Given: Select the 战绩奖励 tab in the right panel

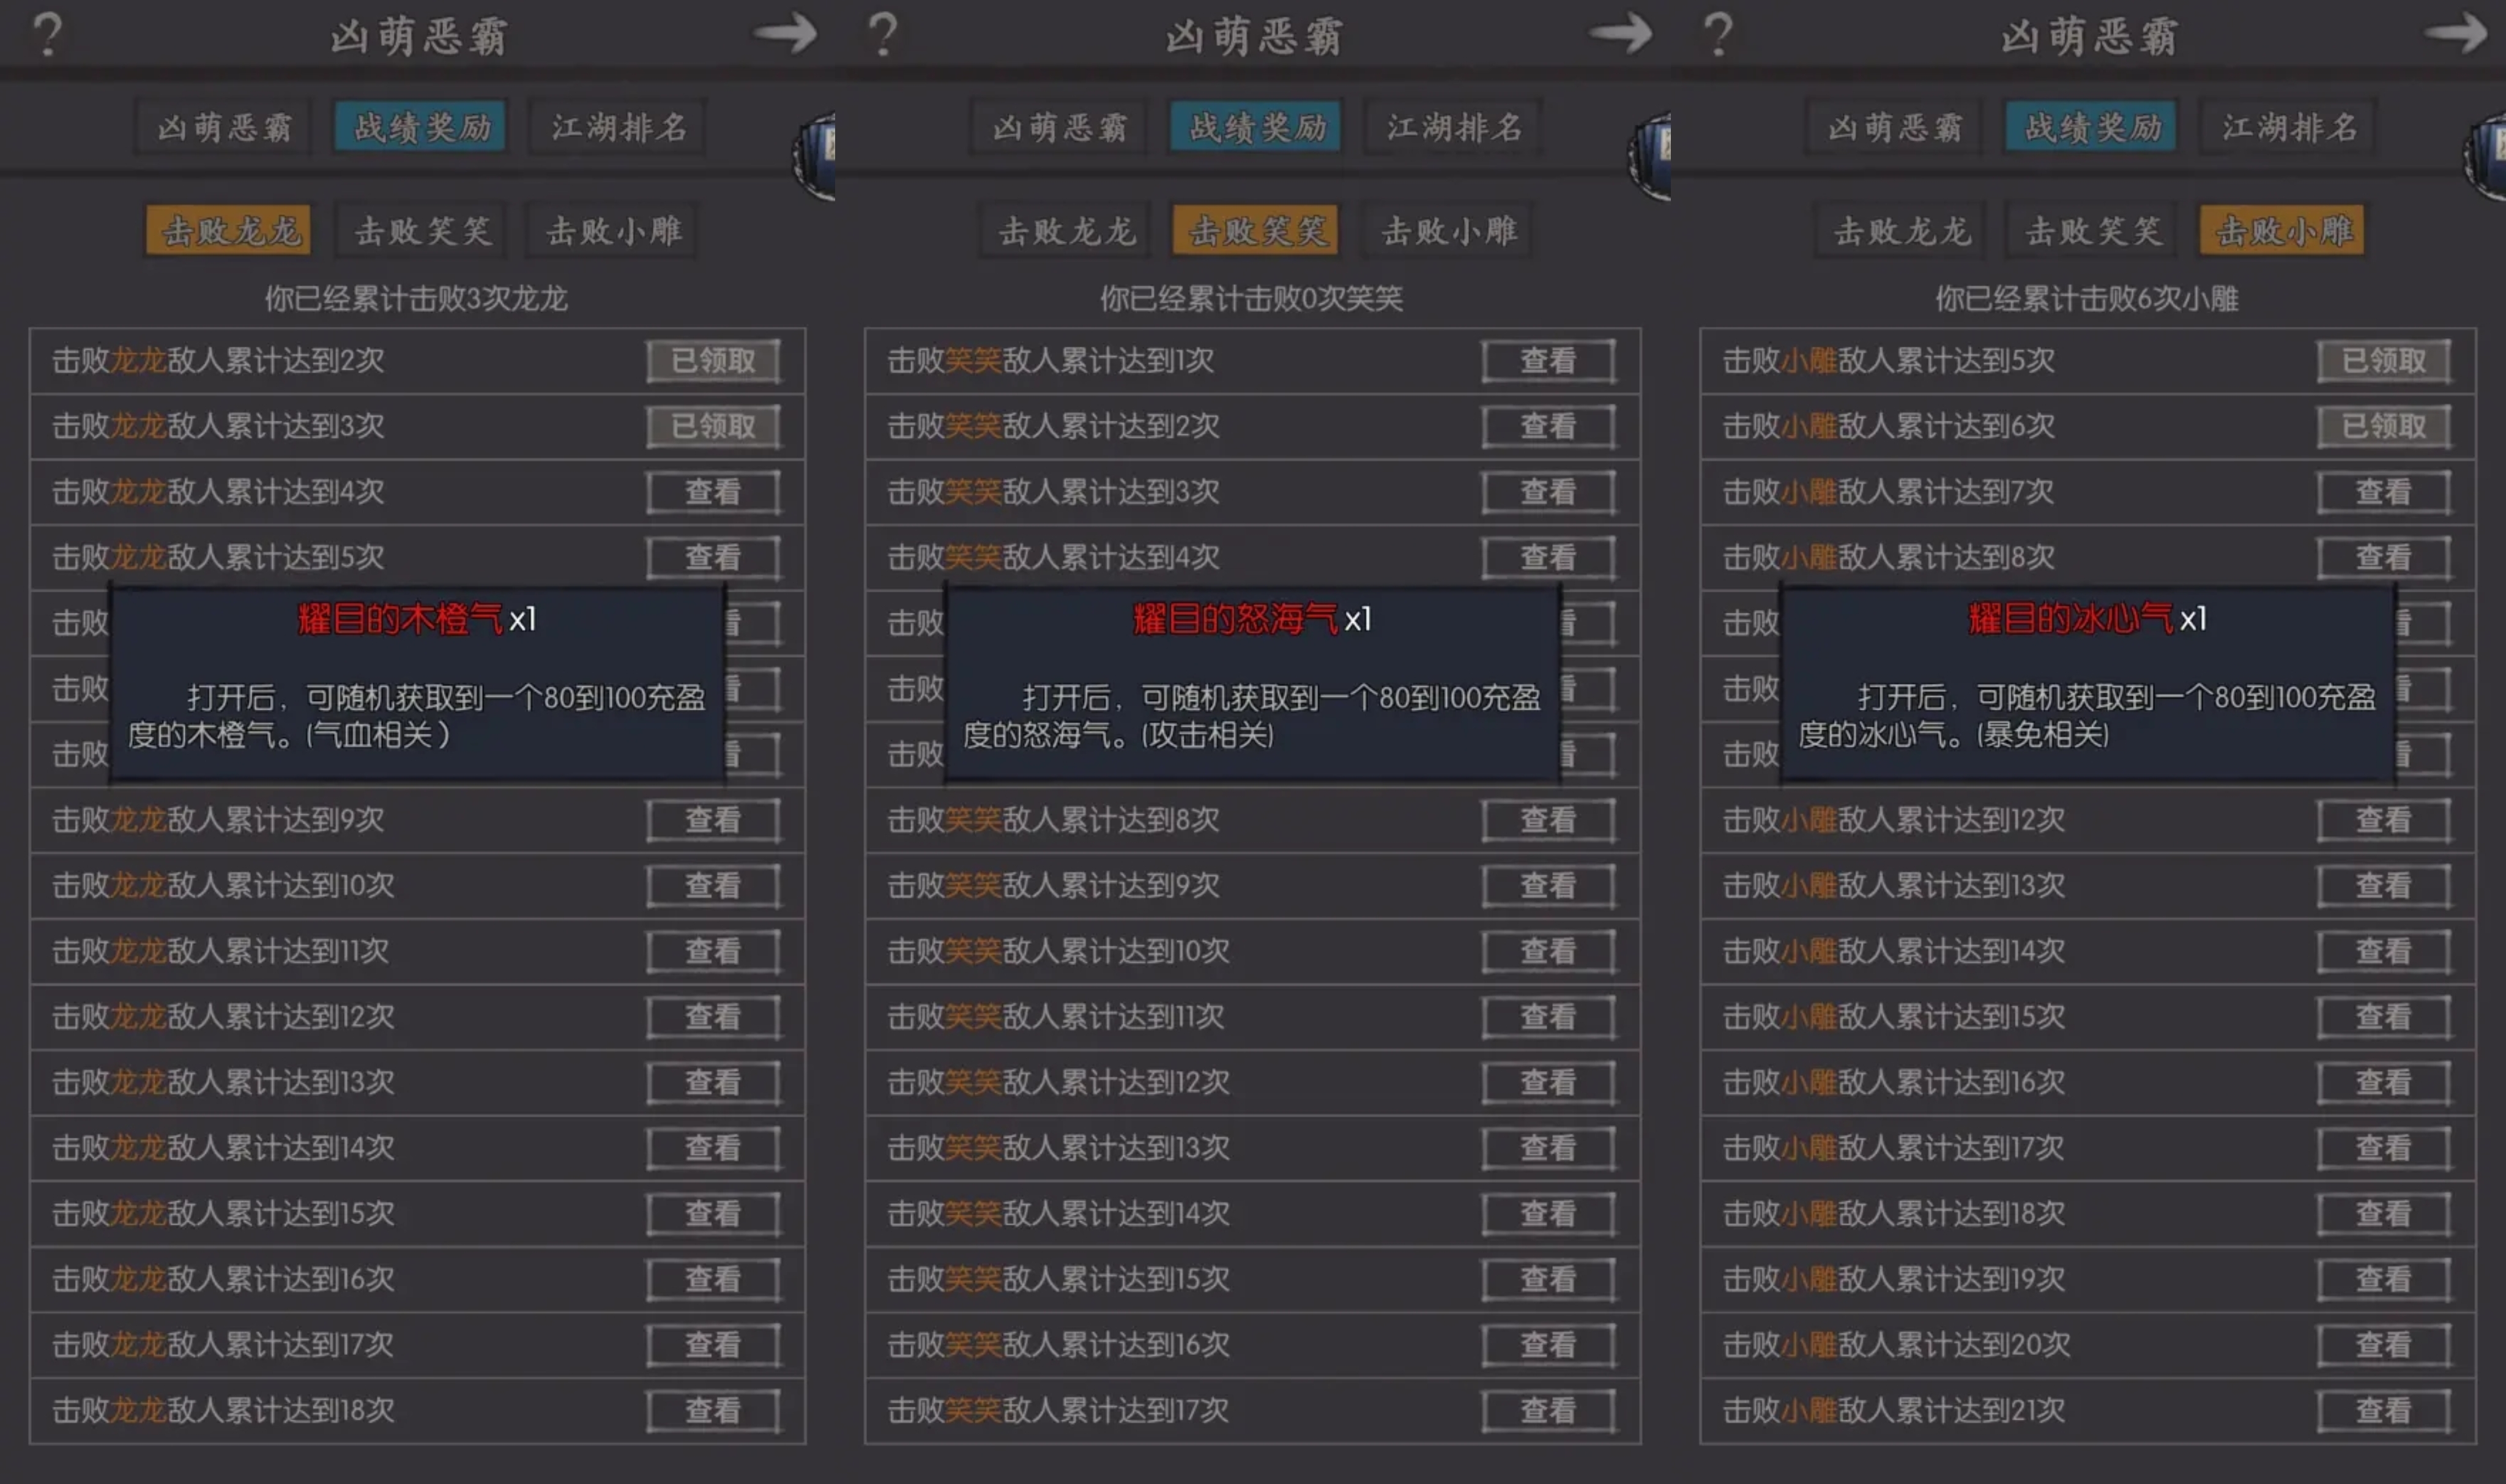Looking at the screenshot, I should pyautogui.click(x=2091, y=127).
